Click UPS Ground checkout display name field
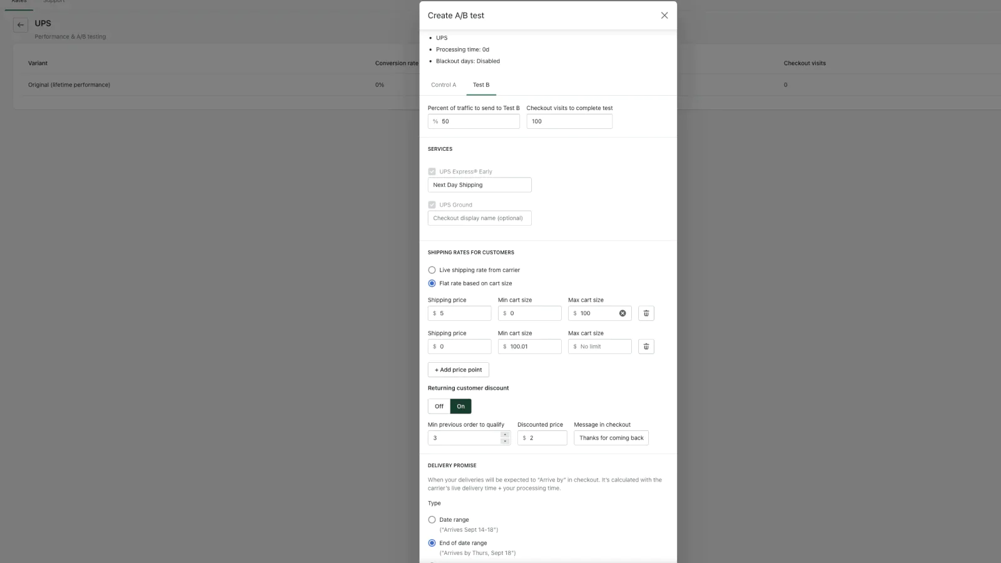 tap(480, 218)
